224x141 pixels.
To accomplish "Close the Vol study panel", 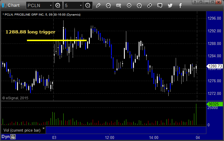I will coord(44,128).
